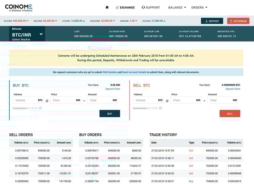Open the PAN Number link

110,72
